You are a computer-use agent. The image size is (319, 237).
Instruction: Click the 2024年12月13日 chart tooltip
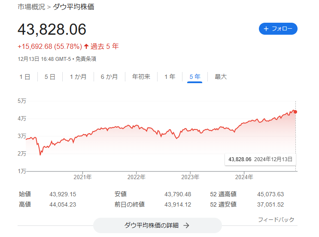[x=261, y=159]
